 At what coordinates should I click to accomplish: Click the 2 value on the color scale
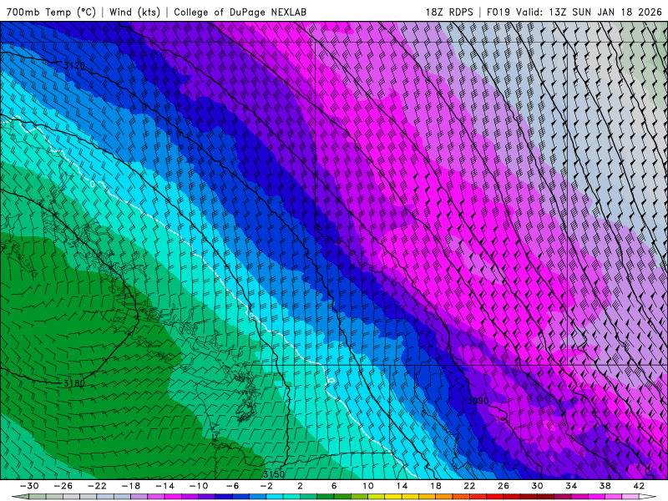coord(300,486)
